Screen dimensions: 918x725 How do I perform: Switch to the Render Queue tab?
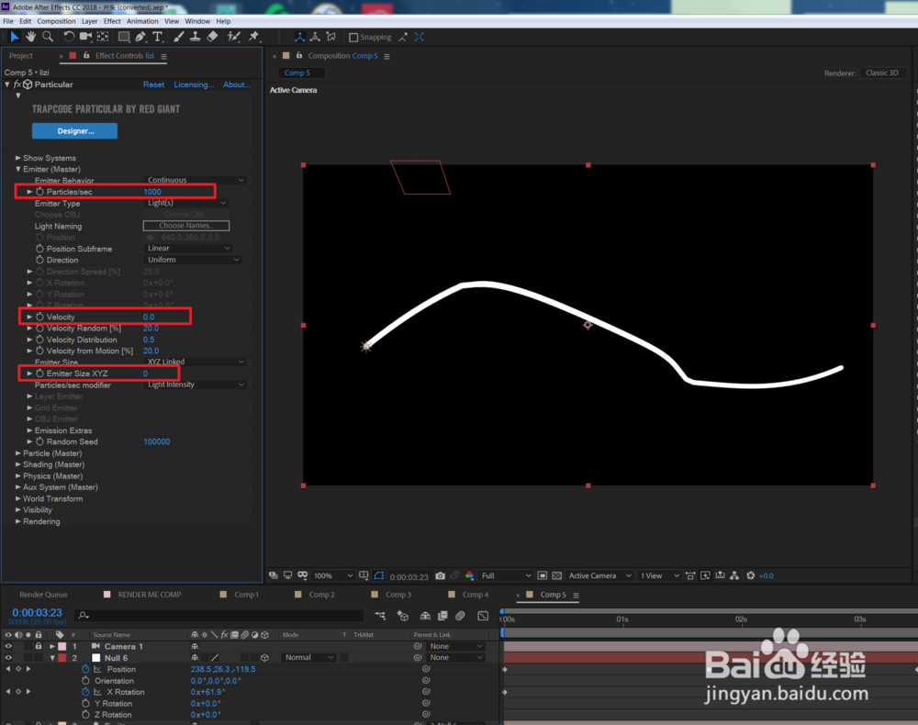pyautogui.click(x=43, y=595)
